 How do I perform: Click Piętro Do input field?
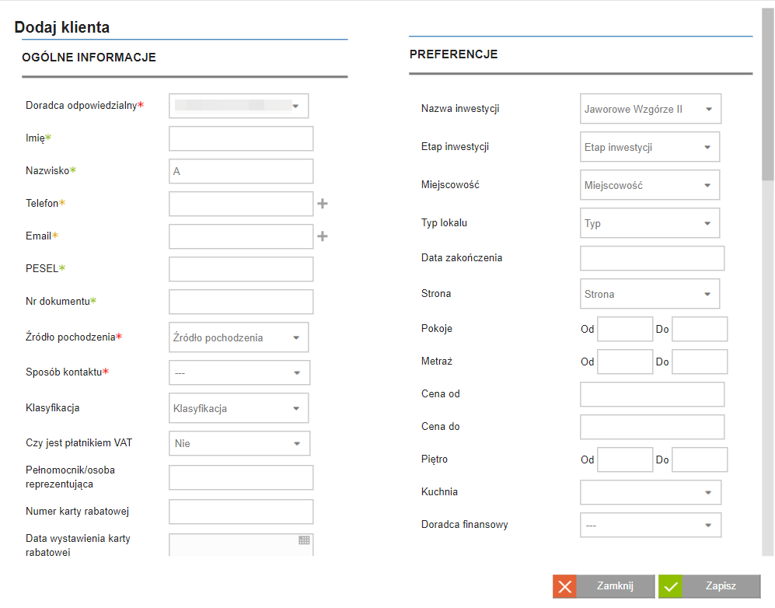700,459
